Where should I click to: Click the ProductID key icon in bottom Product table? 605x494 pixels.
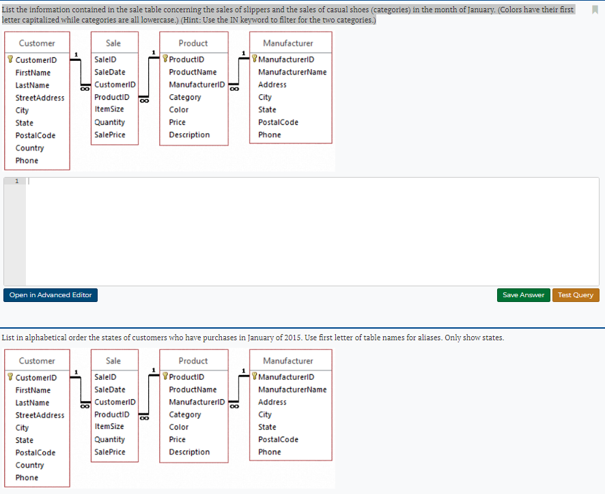point(165,376)
